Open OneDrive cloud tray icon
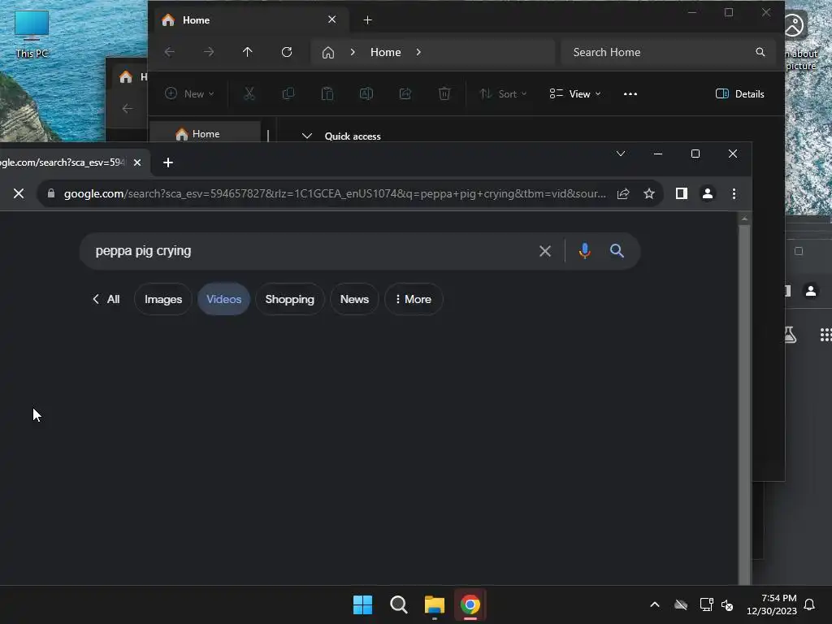 (x=681, y=604)
